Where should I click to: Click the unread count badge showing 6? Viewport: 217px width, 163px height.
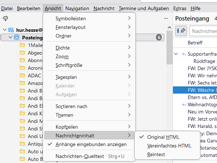[159, 37]
